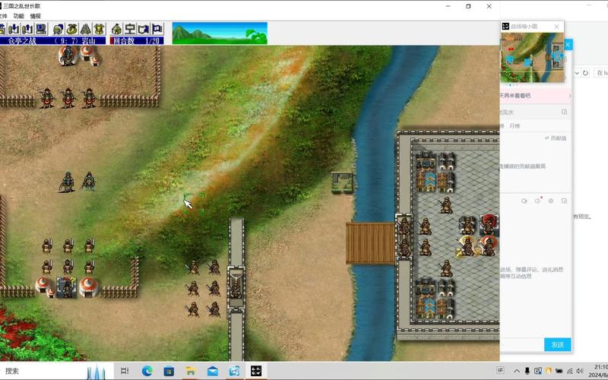Image resolution: width=608 pixels, height=380 pixels.
Task: Click the small hut near the river
Action: coord(343,182)
